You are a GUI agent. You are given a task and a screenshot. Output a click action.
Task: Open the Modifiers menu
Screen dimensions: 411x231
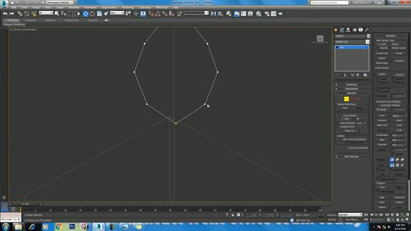click(74, 8)
